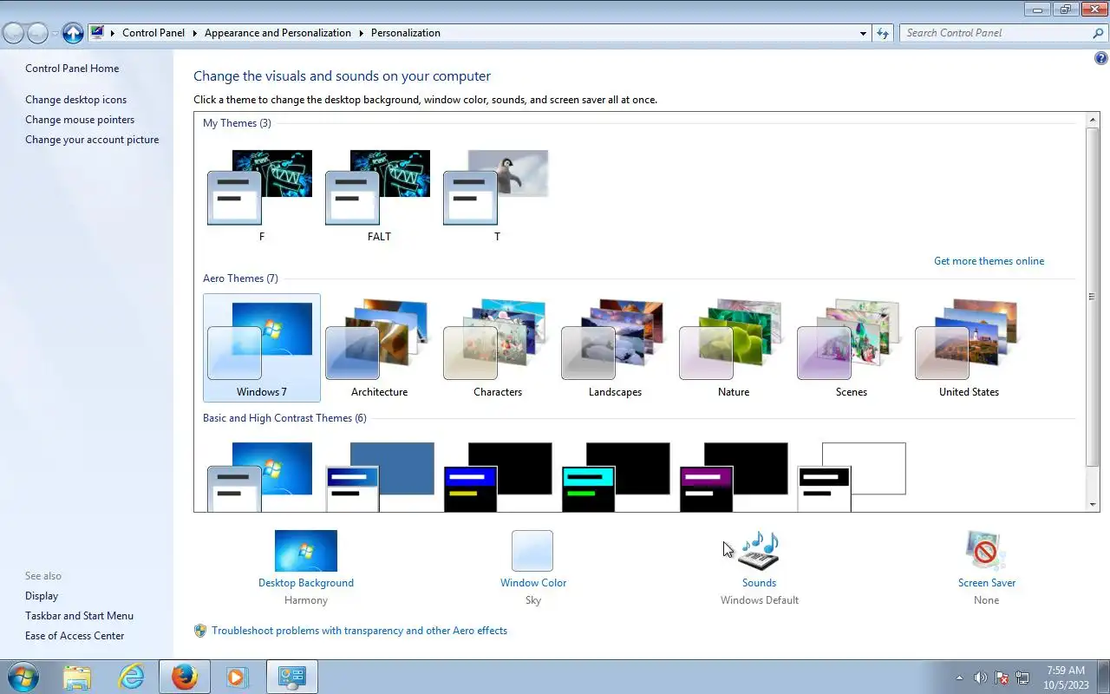1110x694 pixels.
Task: Open Action Center flag tray icon
Action: [x=1002, y=678]
